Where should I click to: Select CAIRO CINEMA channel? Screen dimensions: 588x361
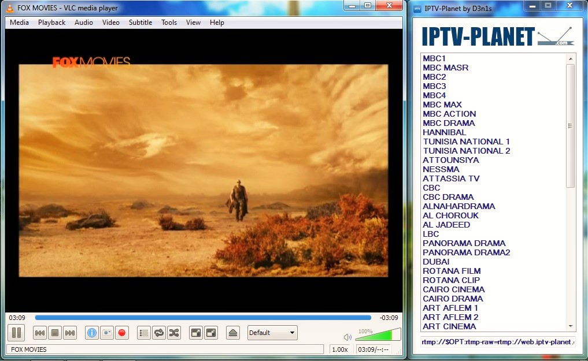tap(454, 289)
